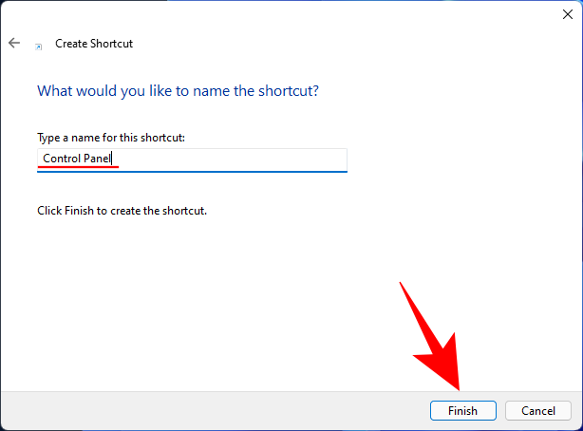Click 'What would you like to name the shortcut?' heading

coord(178,91)
